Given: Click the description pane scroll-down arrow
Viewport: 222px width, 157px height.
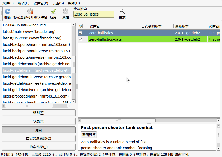Looking at the screenshot, I should point(218,148).
